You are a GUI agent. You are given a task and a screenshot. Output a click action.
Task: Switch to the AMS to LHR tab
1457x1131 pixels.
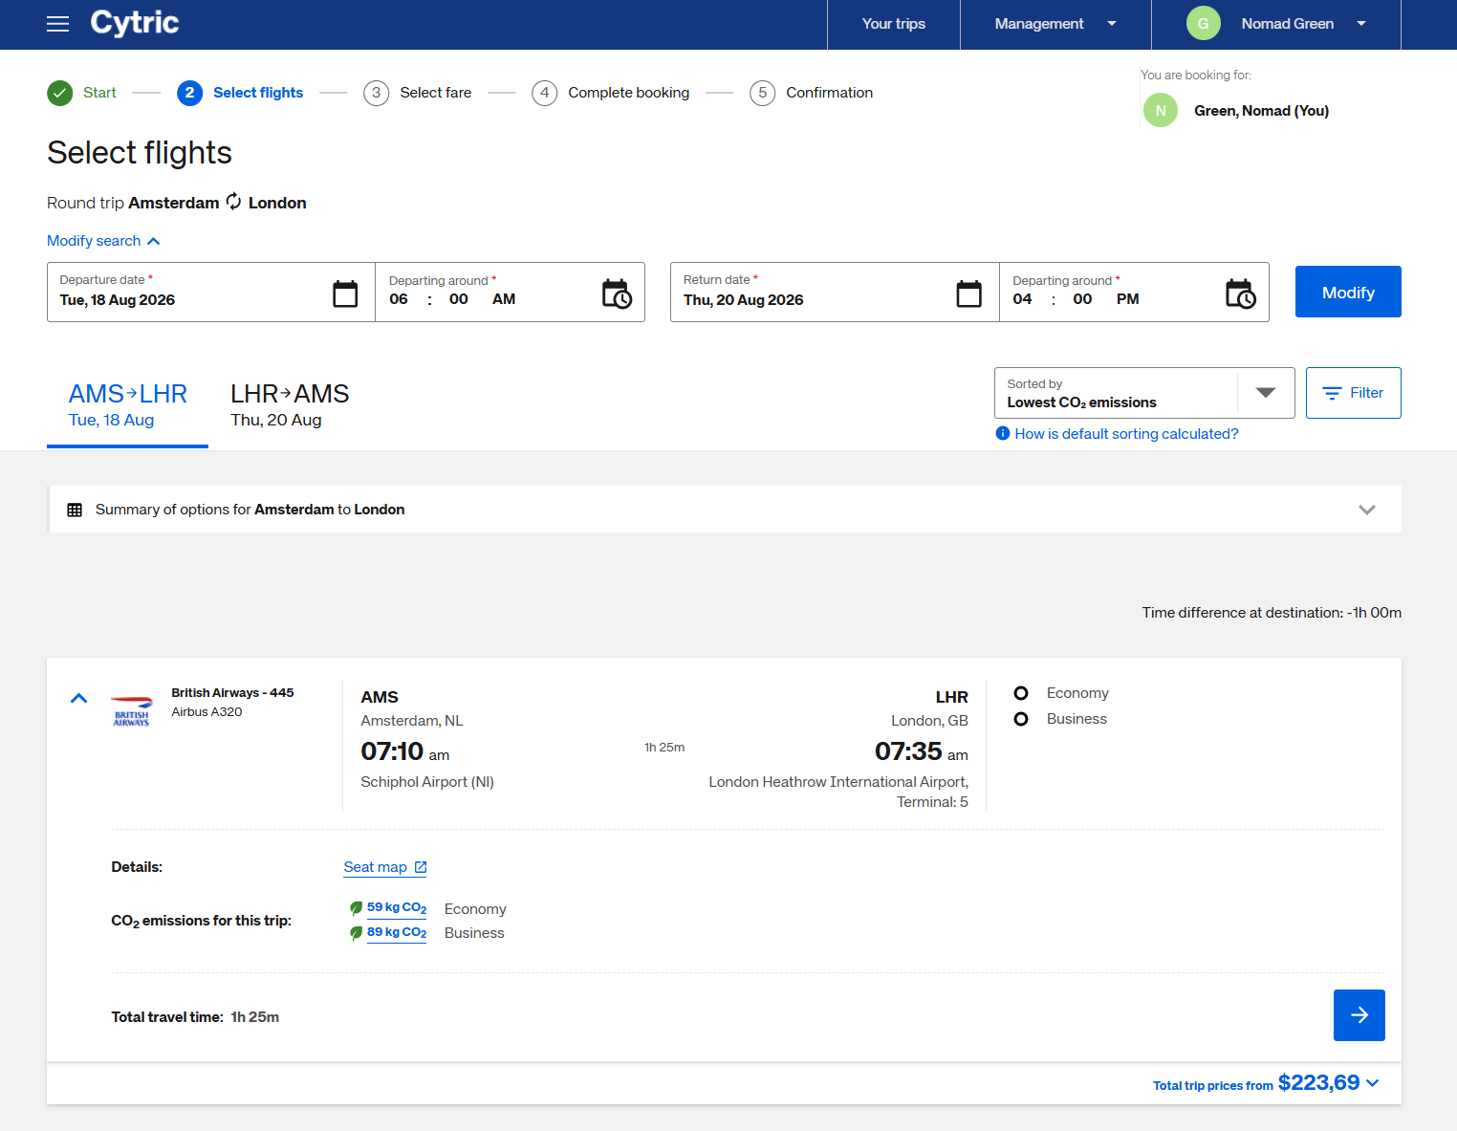click(x=127, y=405)
